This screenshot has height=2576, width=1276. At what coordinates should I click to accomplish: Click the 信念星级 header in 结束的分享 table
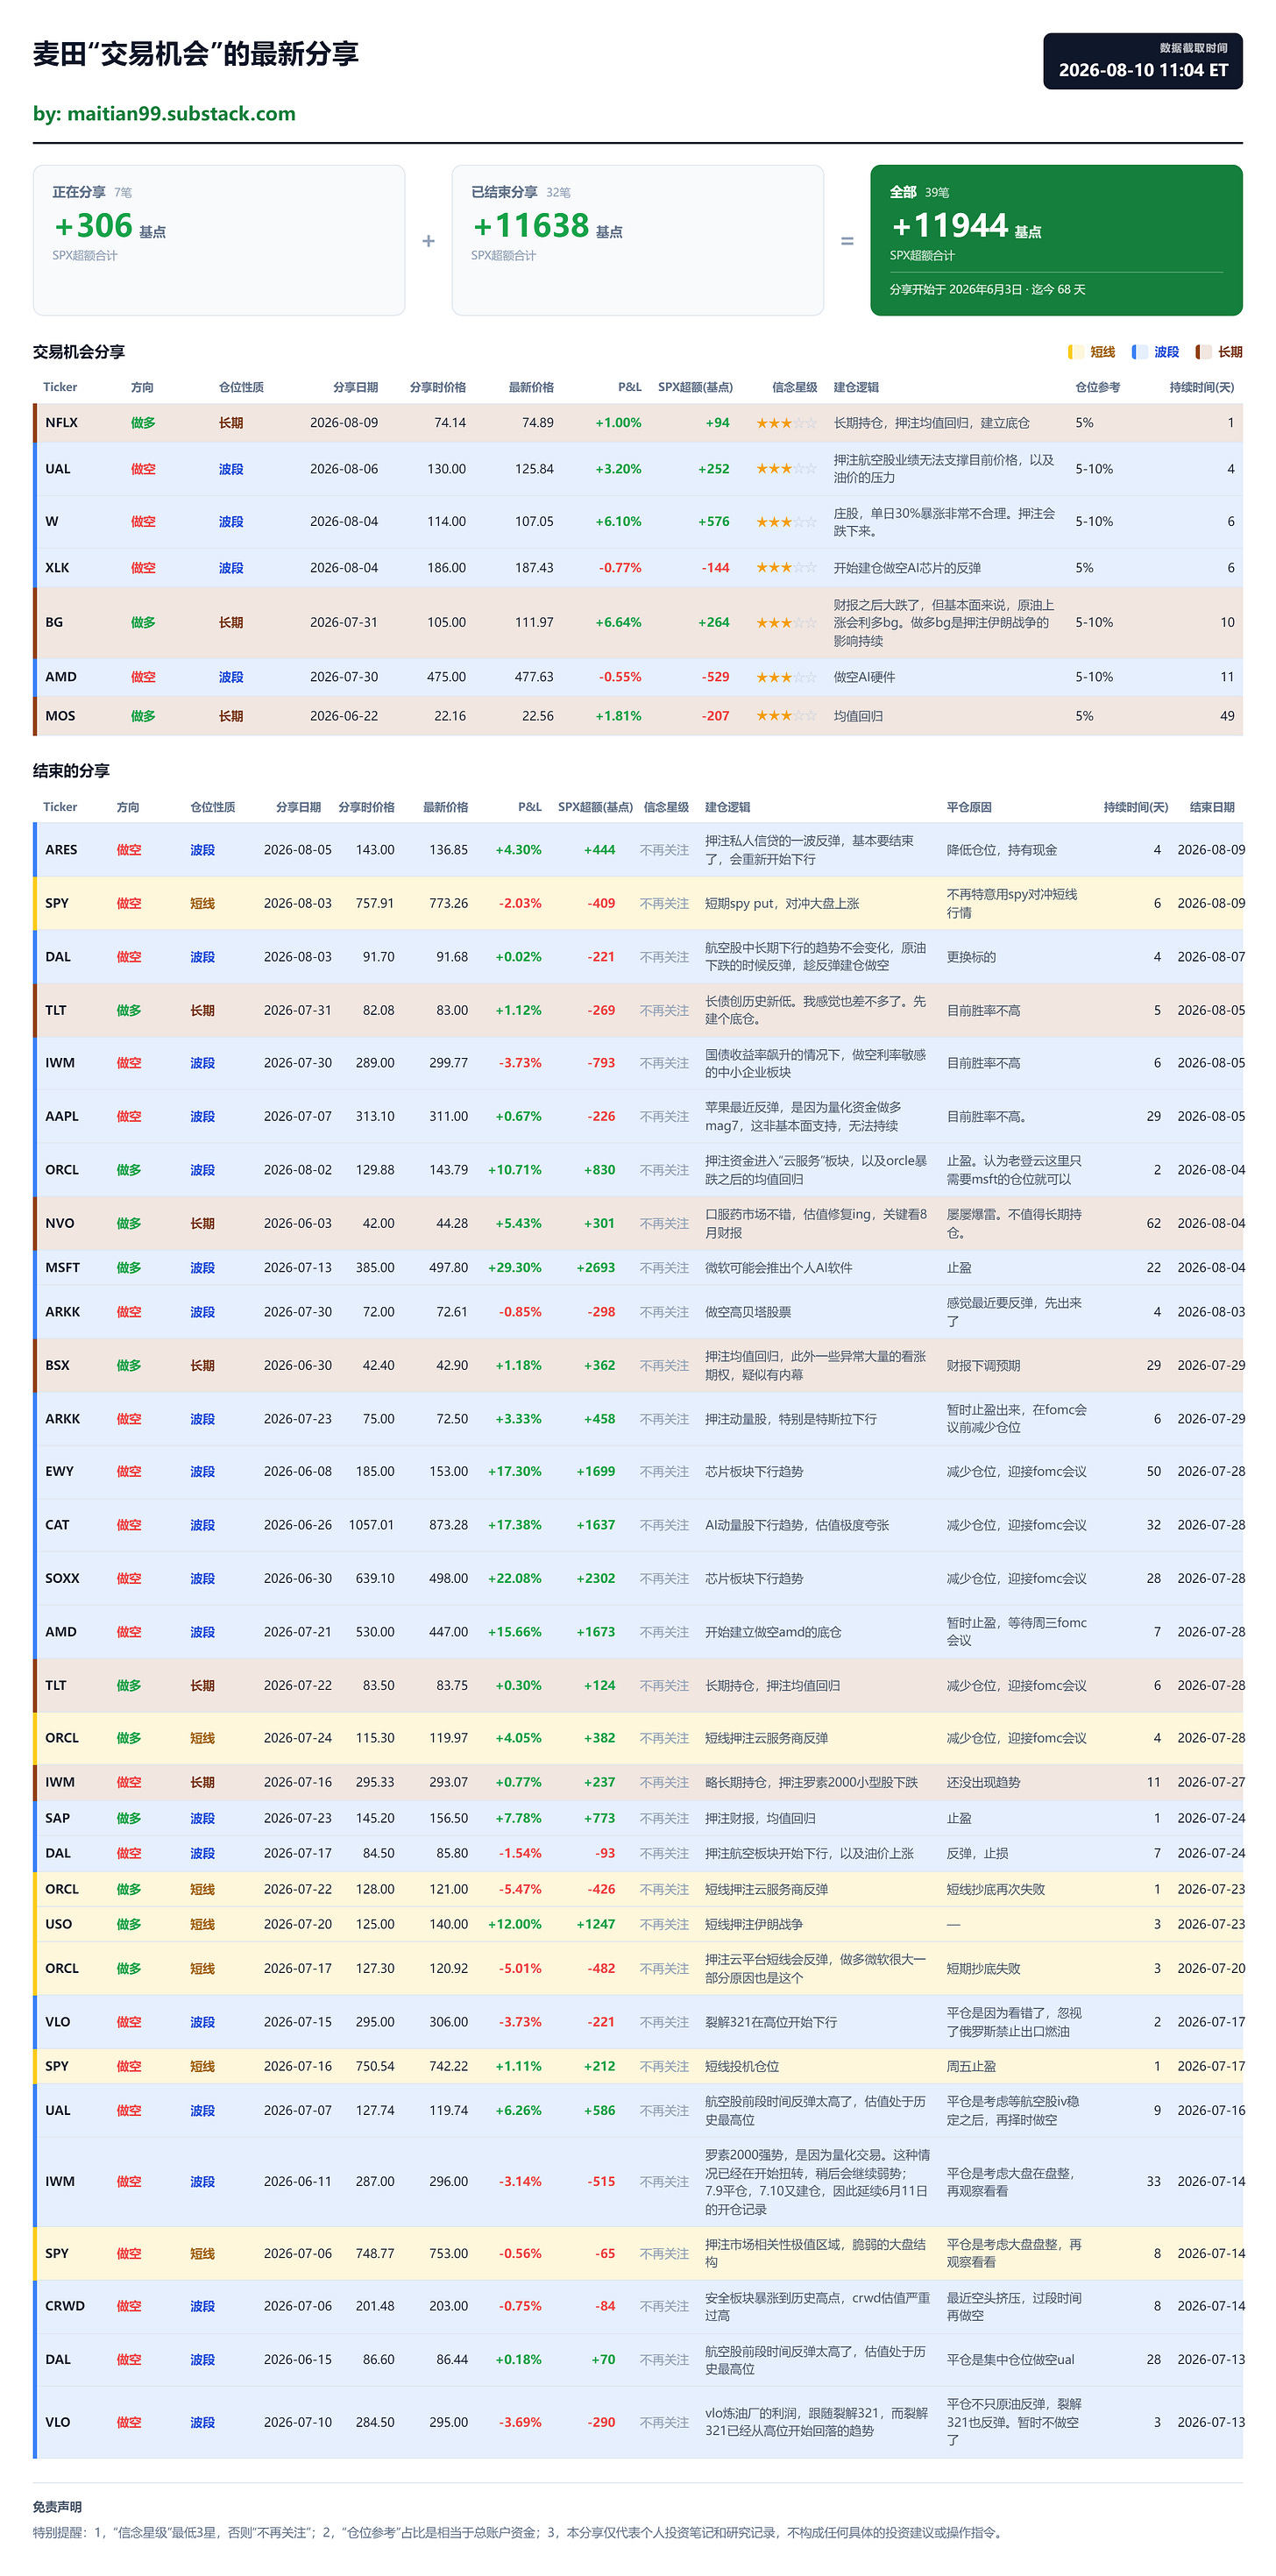pos(666,807)
